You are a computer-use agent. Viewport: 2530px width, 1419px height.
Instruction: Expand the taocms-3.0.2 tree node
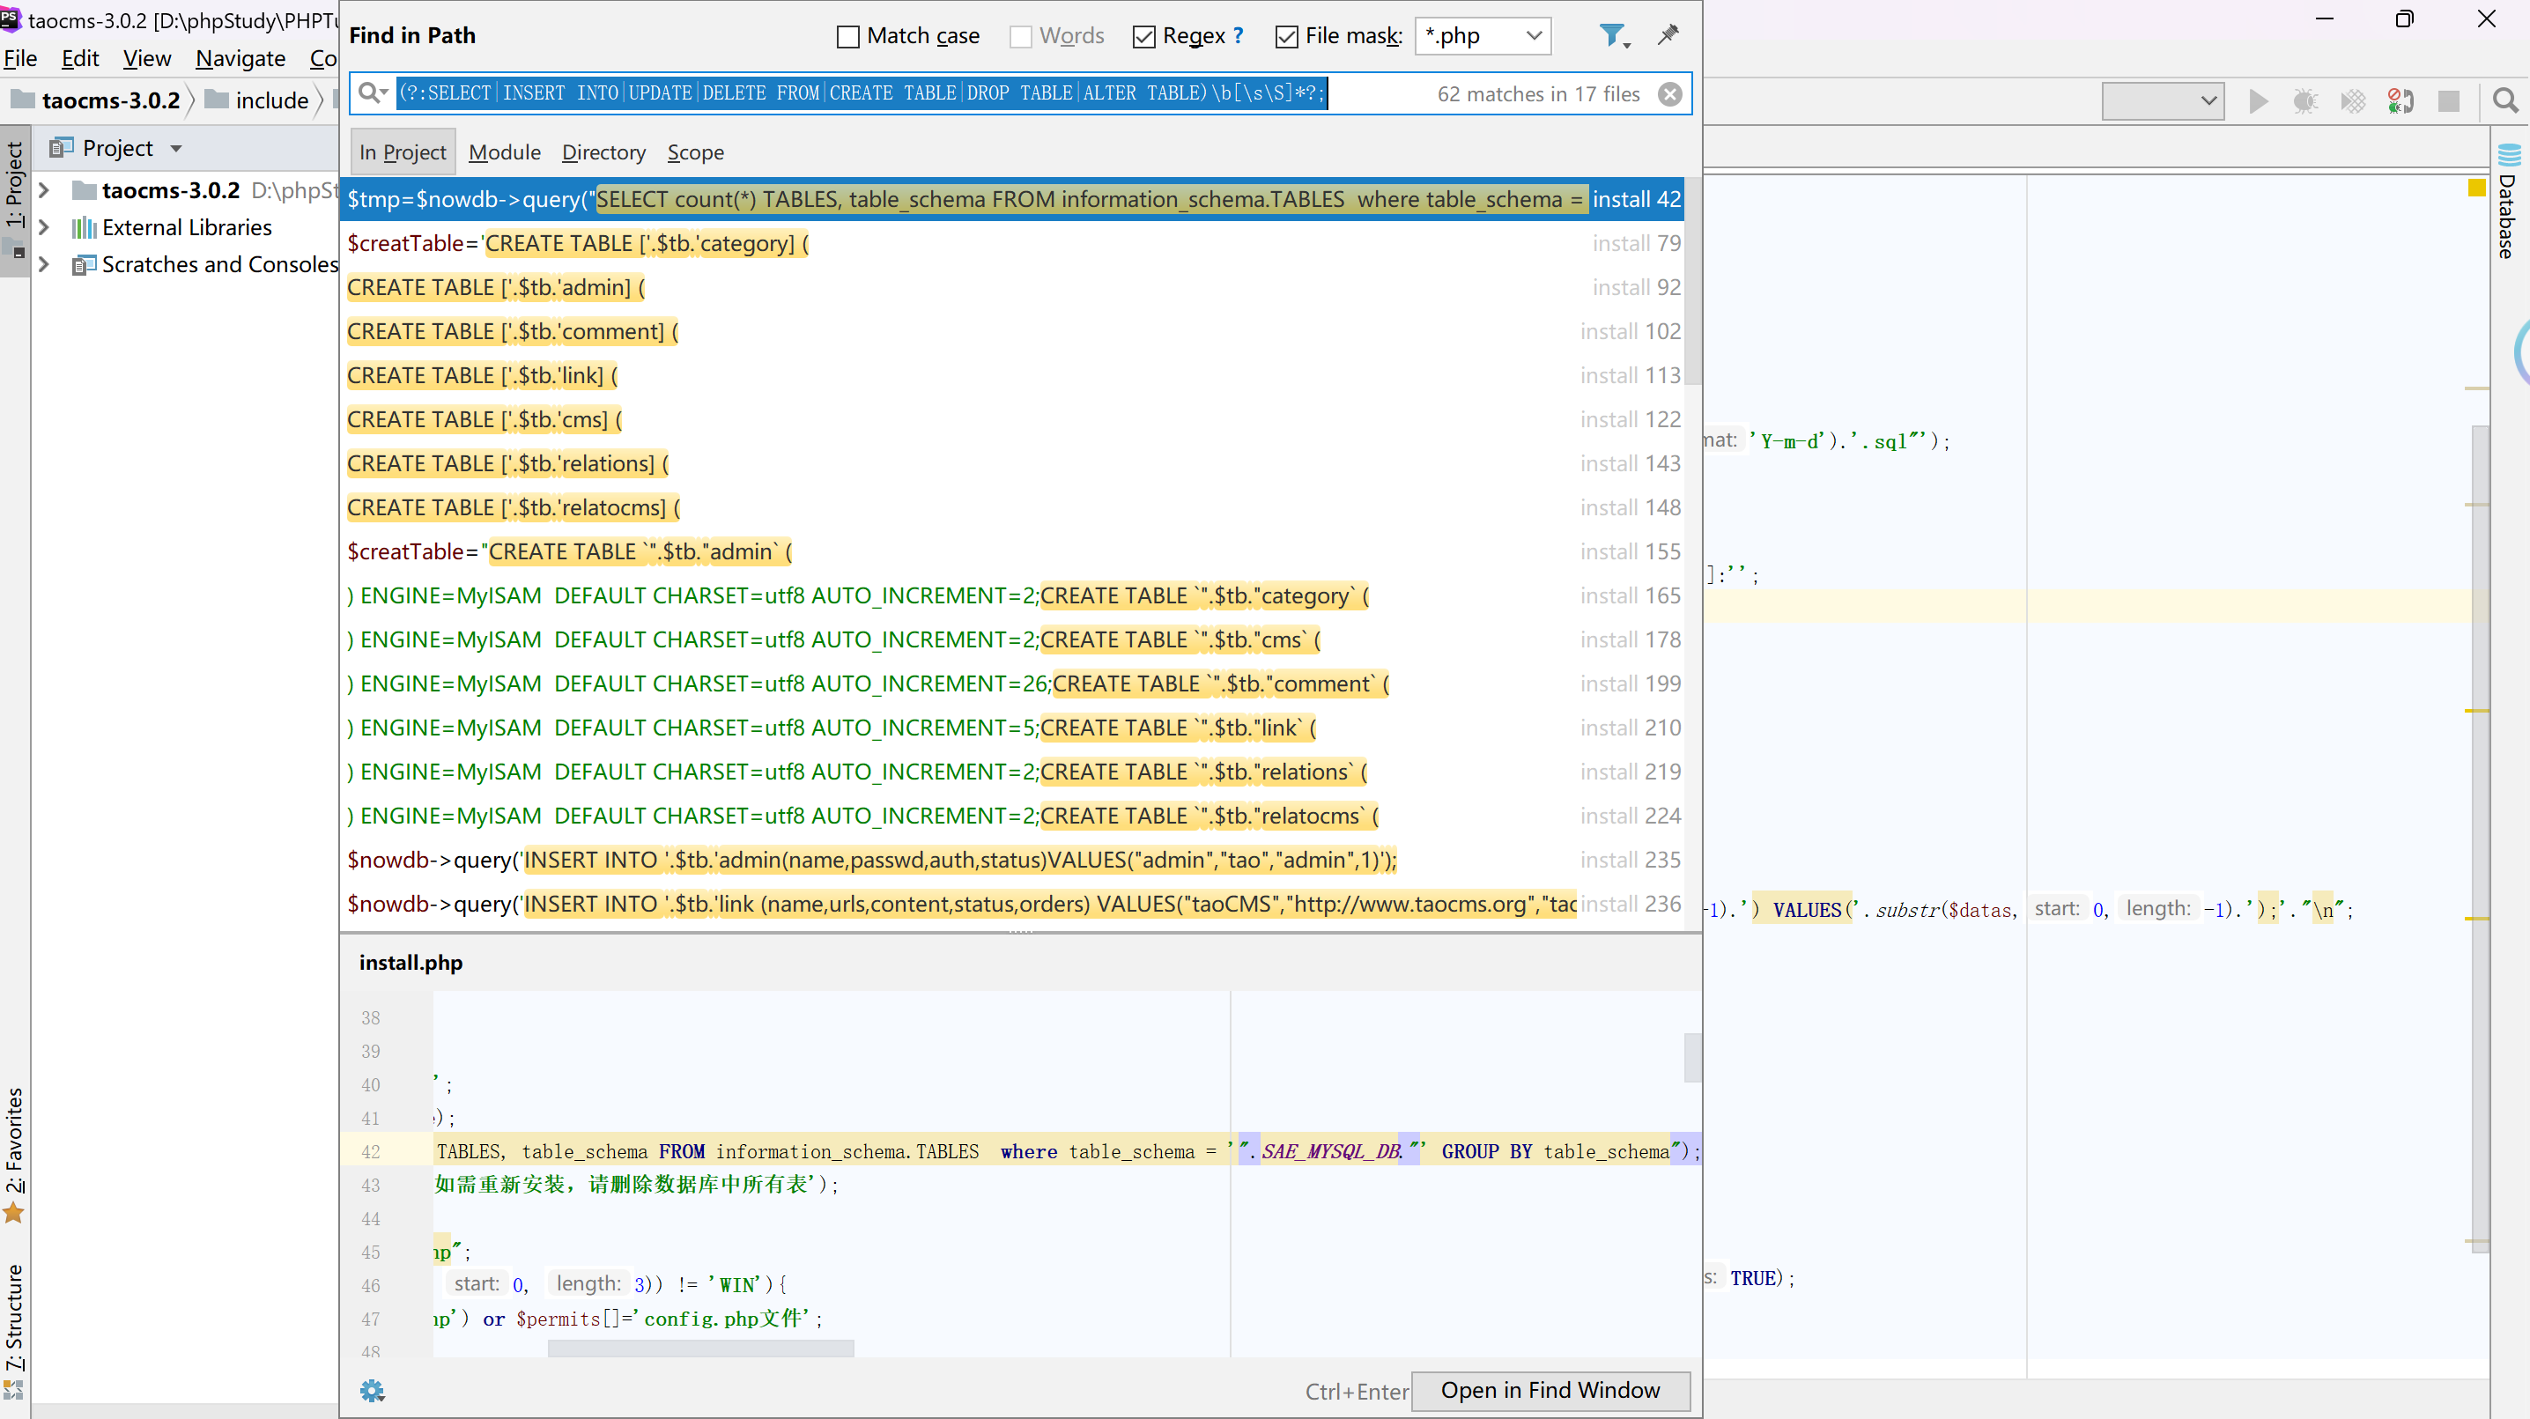point(43,189)
